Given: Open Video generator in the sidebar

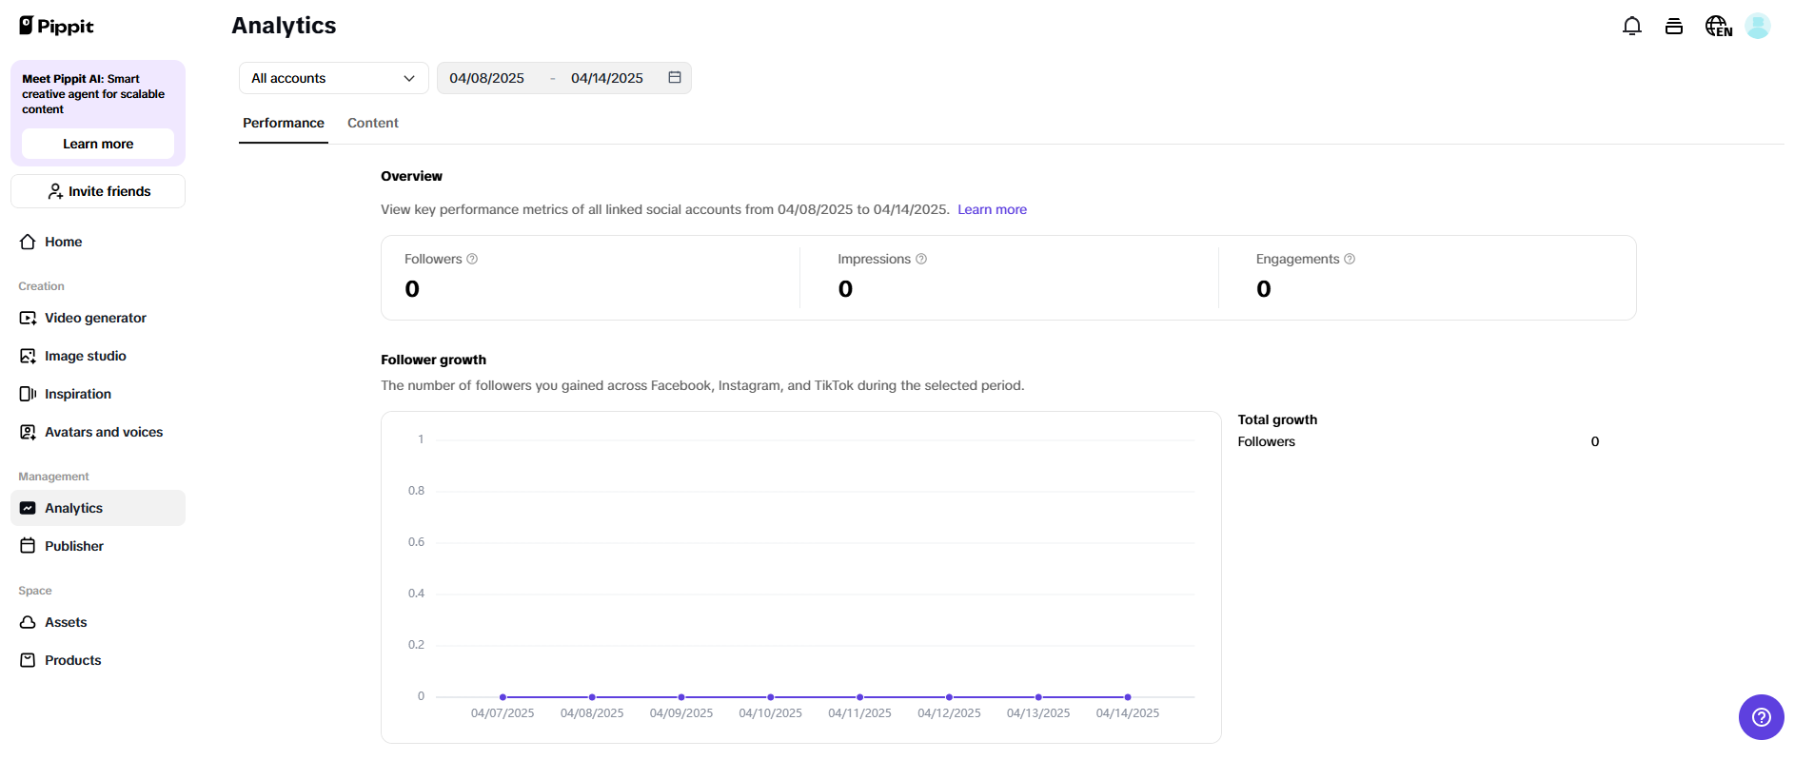Looking at the screenshot, I should tap(98, 318).
